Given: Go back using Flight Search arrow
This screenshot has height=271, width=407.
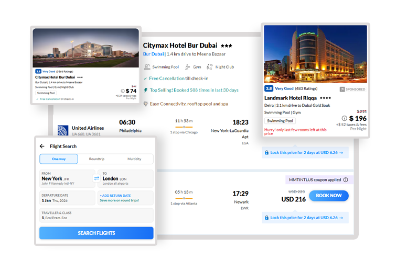Looking at the screenshot, I should (42, 146).
